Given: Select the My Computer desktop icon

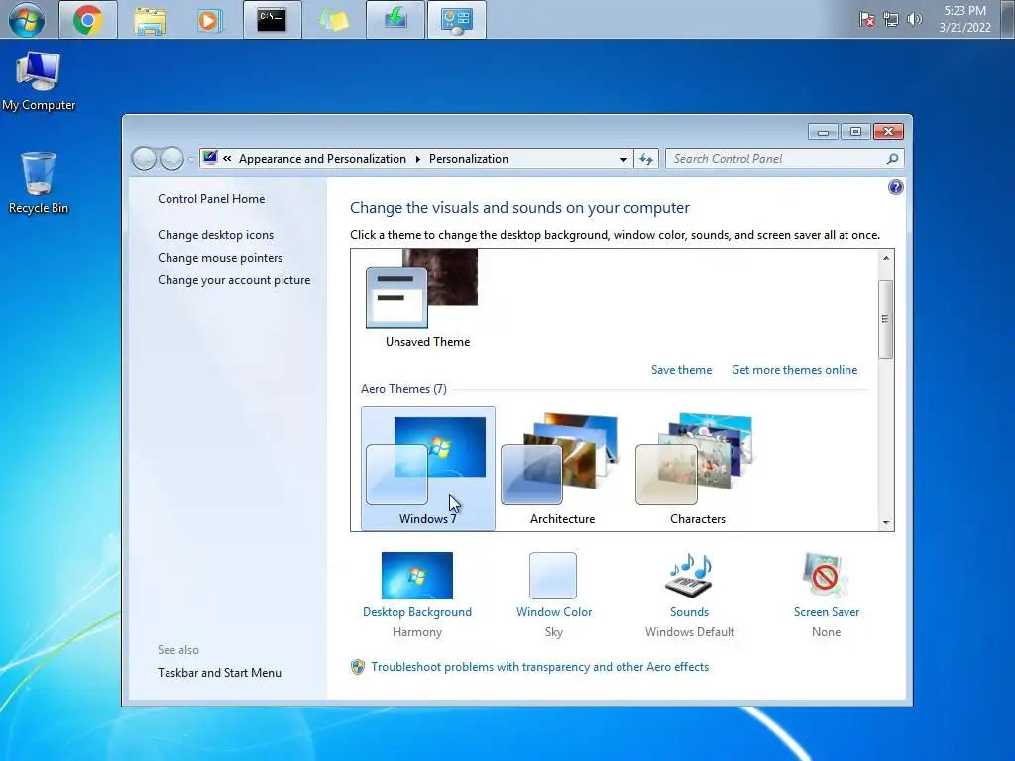Looking at the screenshot, I should pos(39,81).
